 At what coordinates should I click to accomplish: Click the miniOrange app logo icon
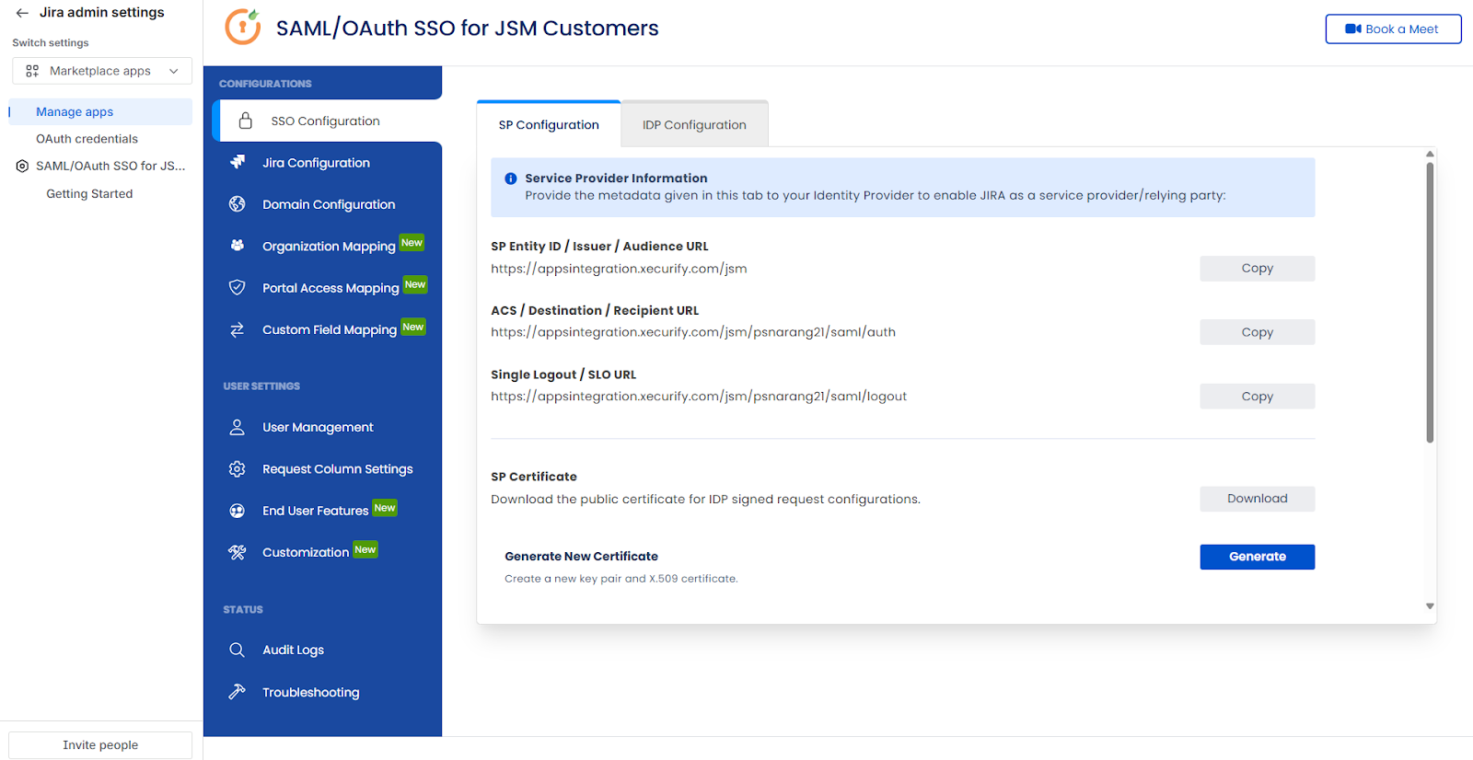[x=243, y=27]
